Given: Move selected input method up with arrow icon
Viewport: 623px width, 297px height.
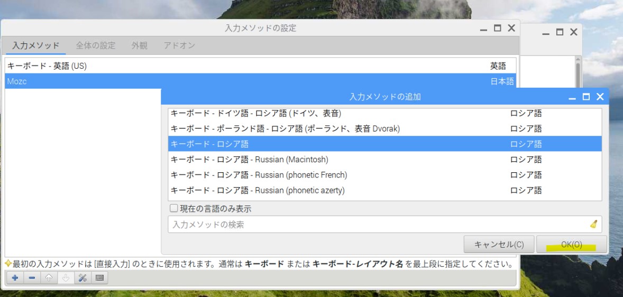Looking at the screenshot, I should click(49, 278).
